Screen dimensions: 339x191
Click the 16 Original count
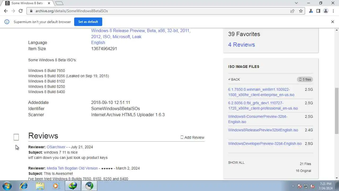click(303, 171)
